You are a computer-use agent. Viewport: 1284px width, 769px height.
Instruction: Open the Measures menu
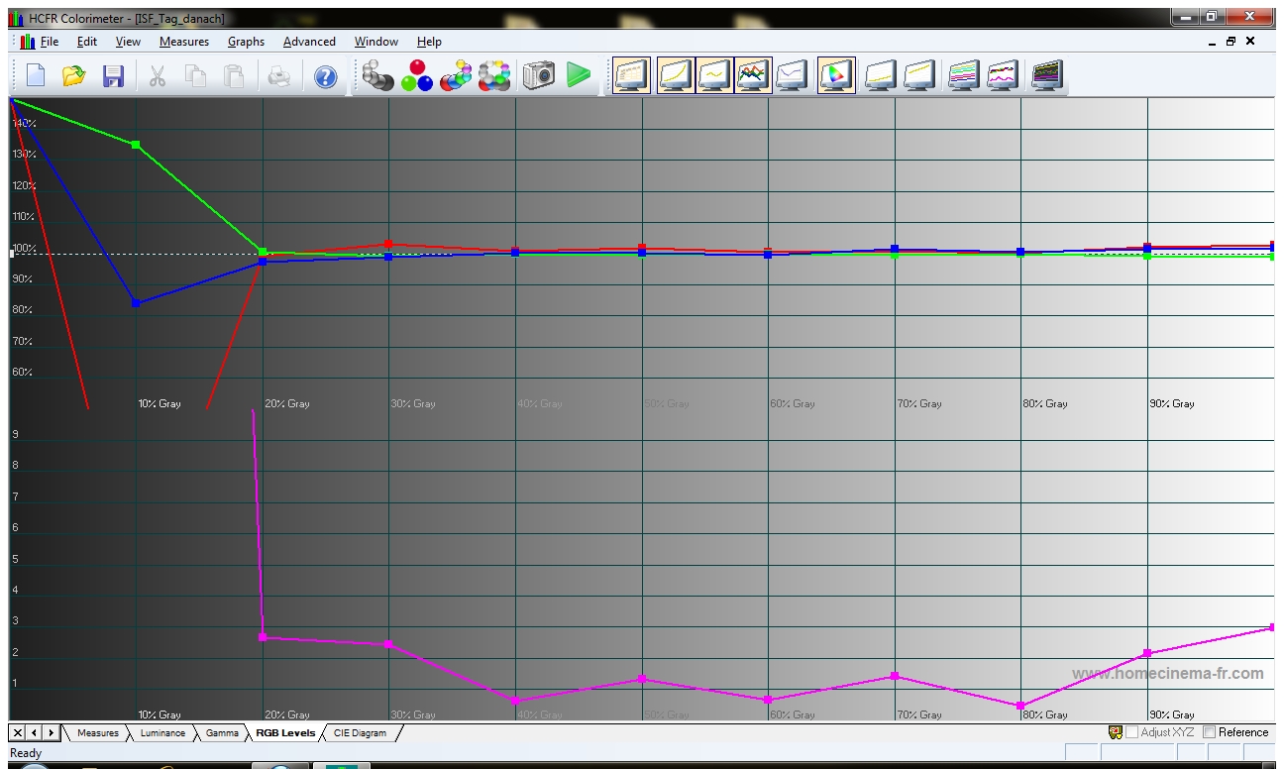tap(183, 42)
